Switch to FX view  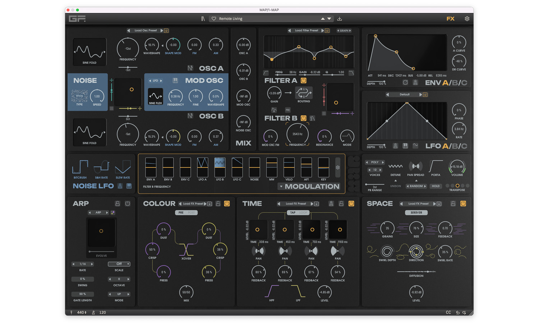(x=451, y=19)
